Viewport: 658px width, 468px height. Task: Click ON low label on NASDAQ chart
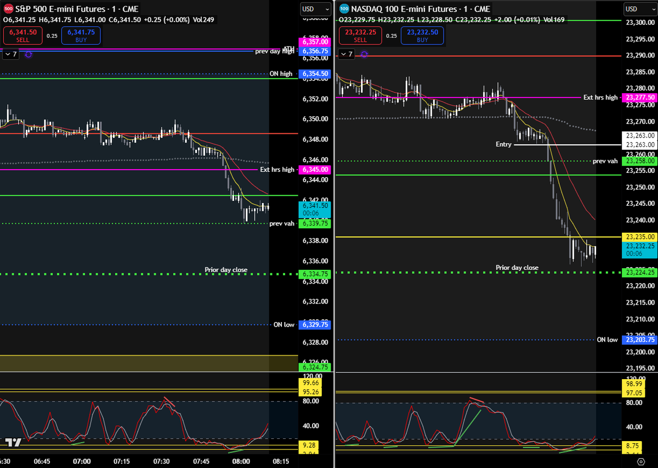coord(607,340)
